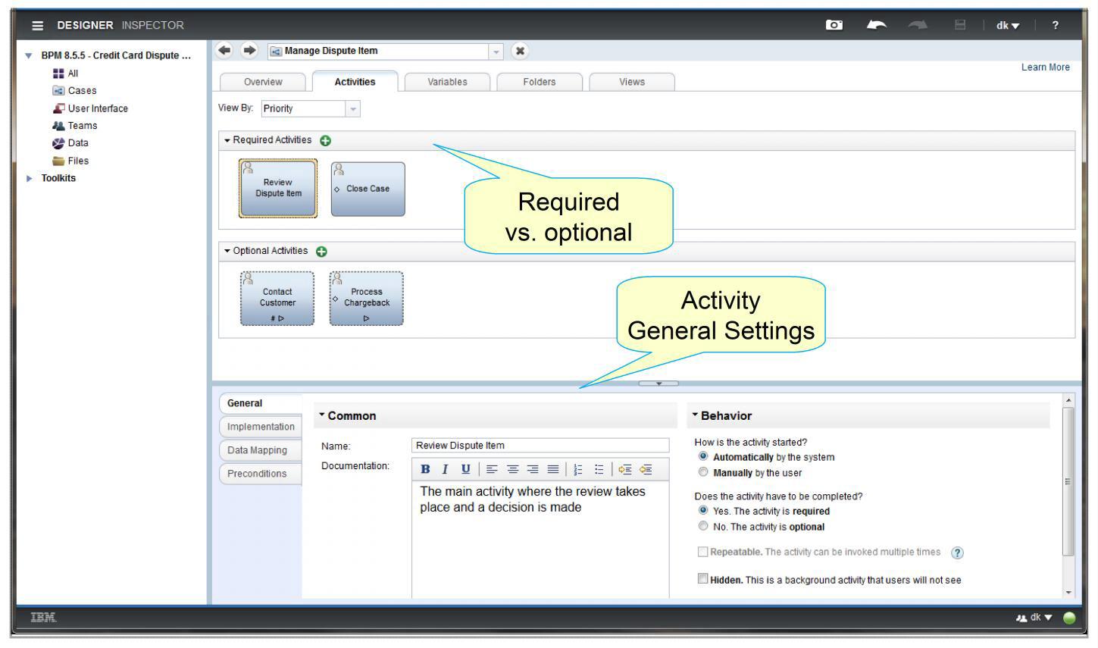
Task: Open the View By Priority dropdown
Action: pos(352,109)
